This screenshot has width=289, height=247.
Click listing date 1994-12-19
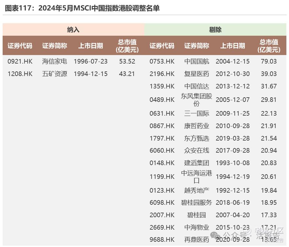click(233, 177)
